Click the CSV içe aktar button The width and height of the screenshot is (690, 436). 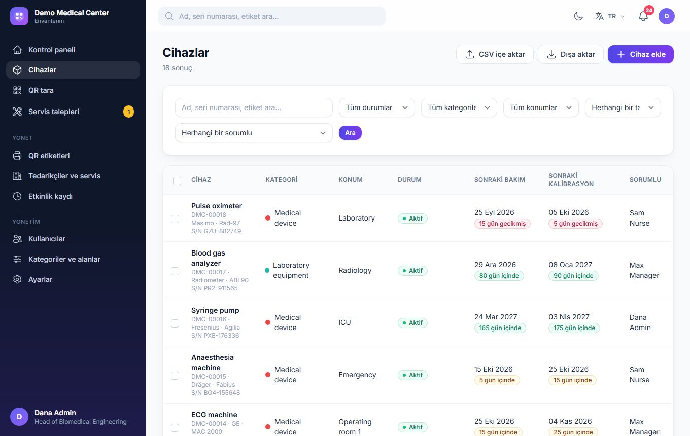[495, 54]
